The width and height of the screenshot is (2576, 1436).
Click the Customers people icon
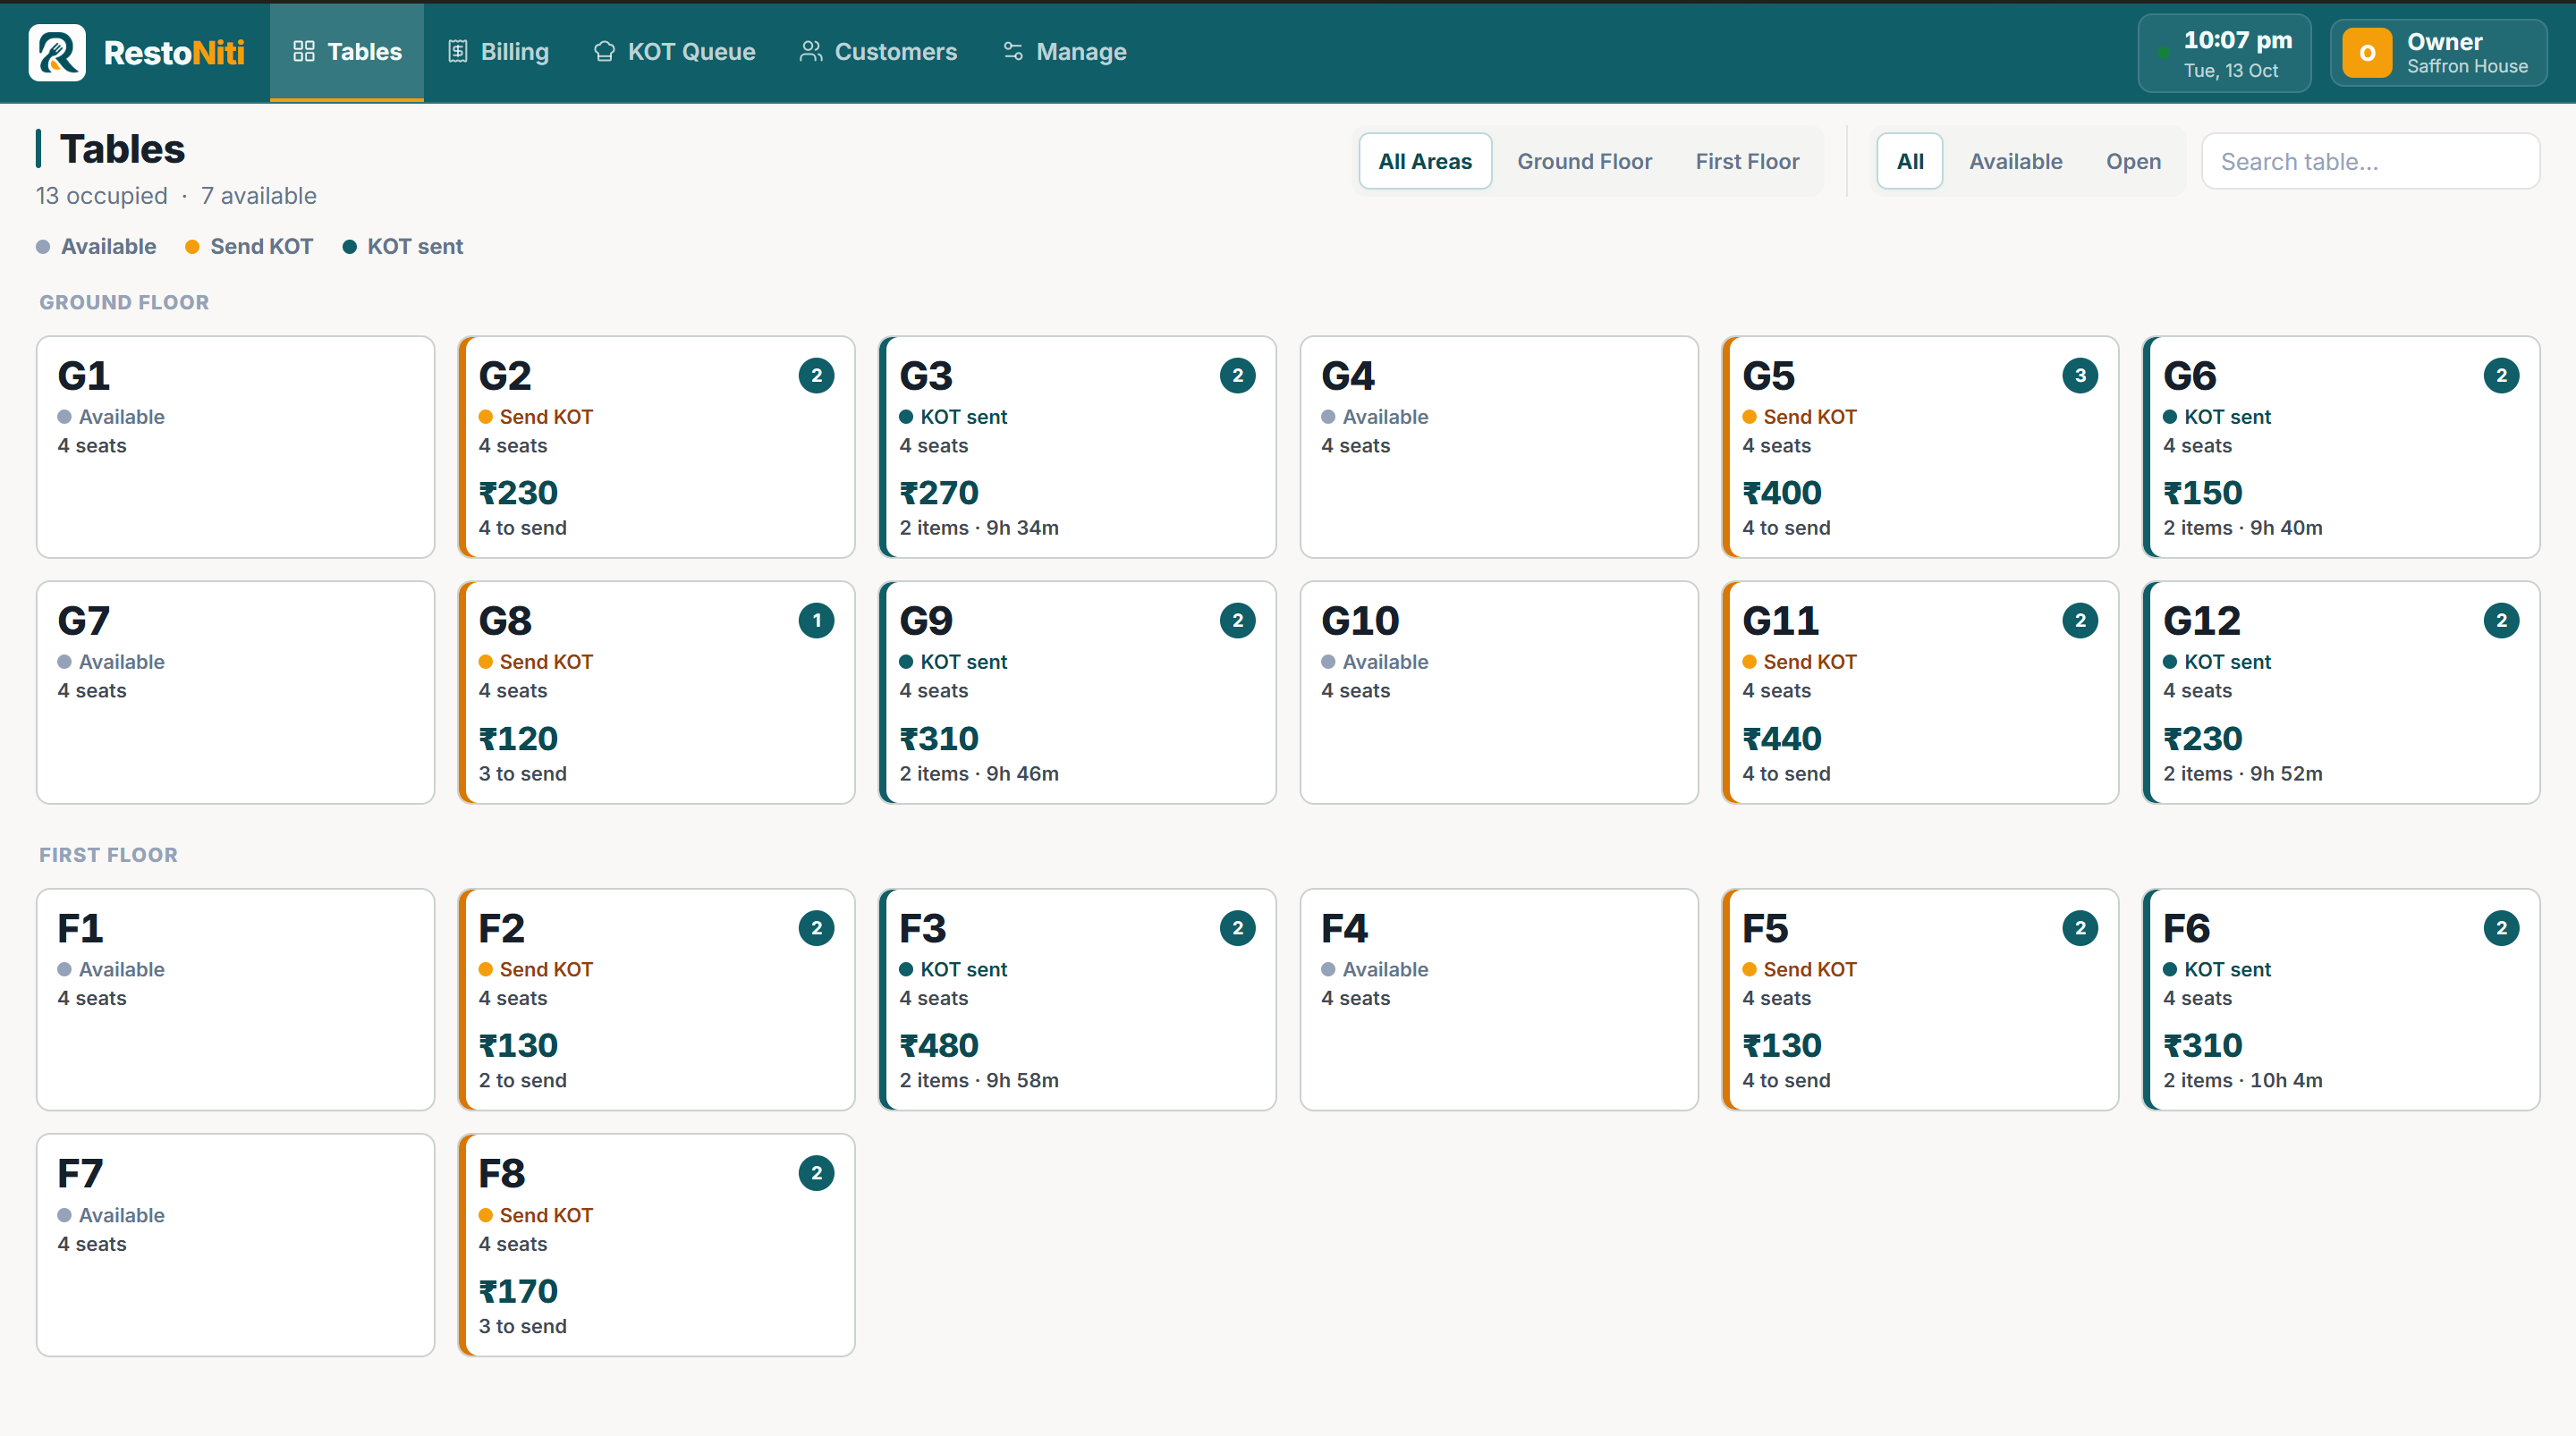coord(811,51)
